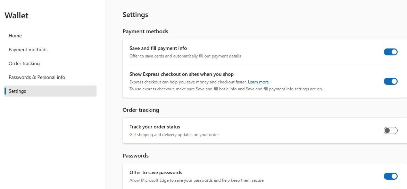The image size is (407, 189).
Task: Click the Passwords section heading
Action: coord(135,156)
